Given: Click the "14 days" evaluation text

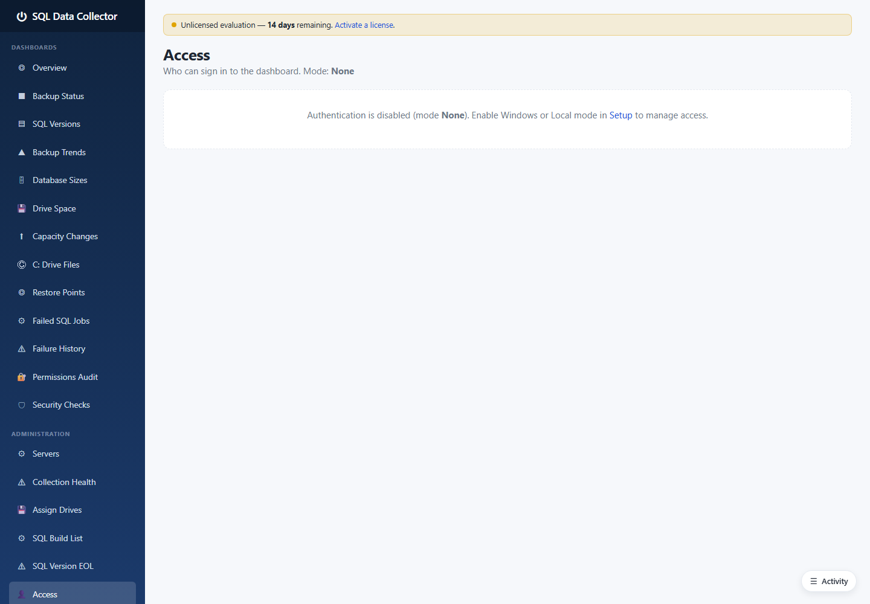Looking at the screenshot, I should (281, 25).
